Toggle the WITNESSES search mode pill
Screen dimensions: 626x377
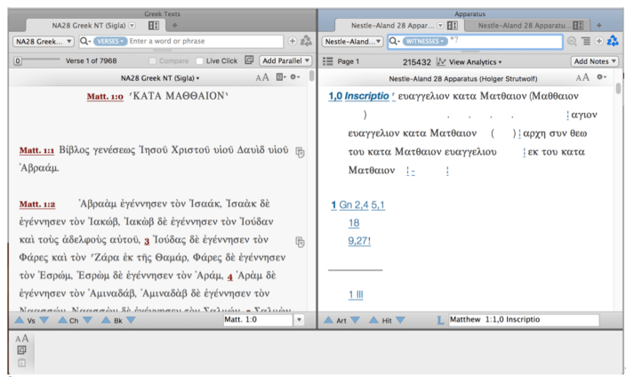(x=424, y=42)
